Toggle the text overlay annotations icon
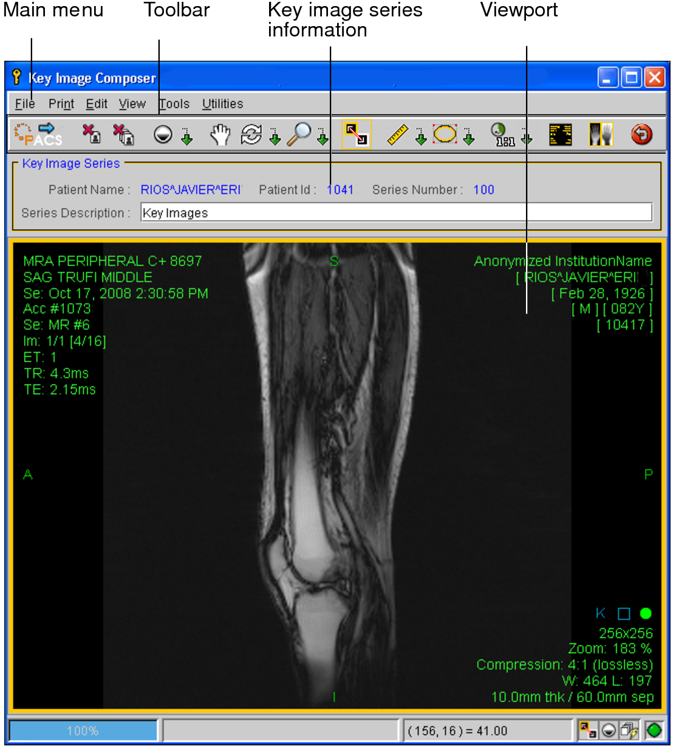 pyautogui.click(x=560, y=134)
